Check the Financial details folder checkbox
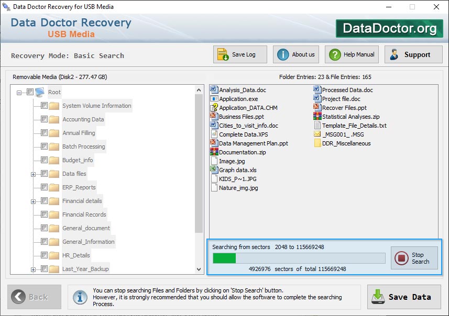The image size is (449, 316). click(44, 201)
